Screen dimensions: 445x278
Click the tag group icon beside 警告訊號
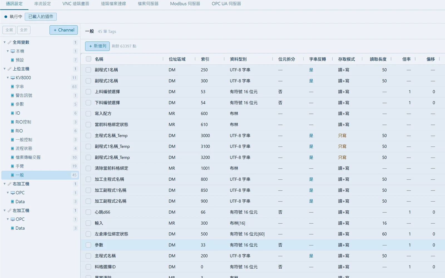tap(12, 95)
